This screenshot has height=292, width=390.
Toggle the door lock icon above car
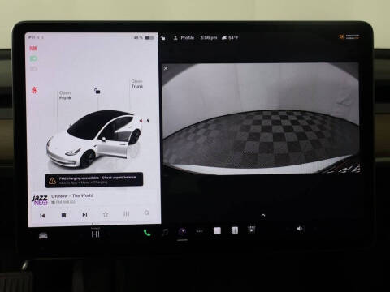[97, 91]
